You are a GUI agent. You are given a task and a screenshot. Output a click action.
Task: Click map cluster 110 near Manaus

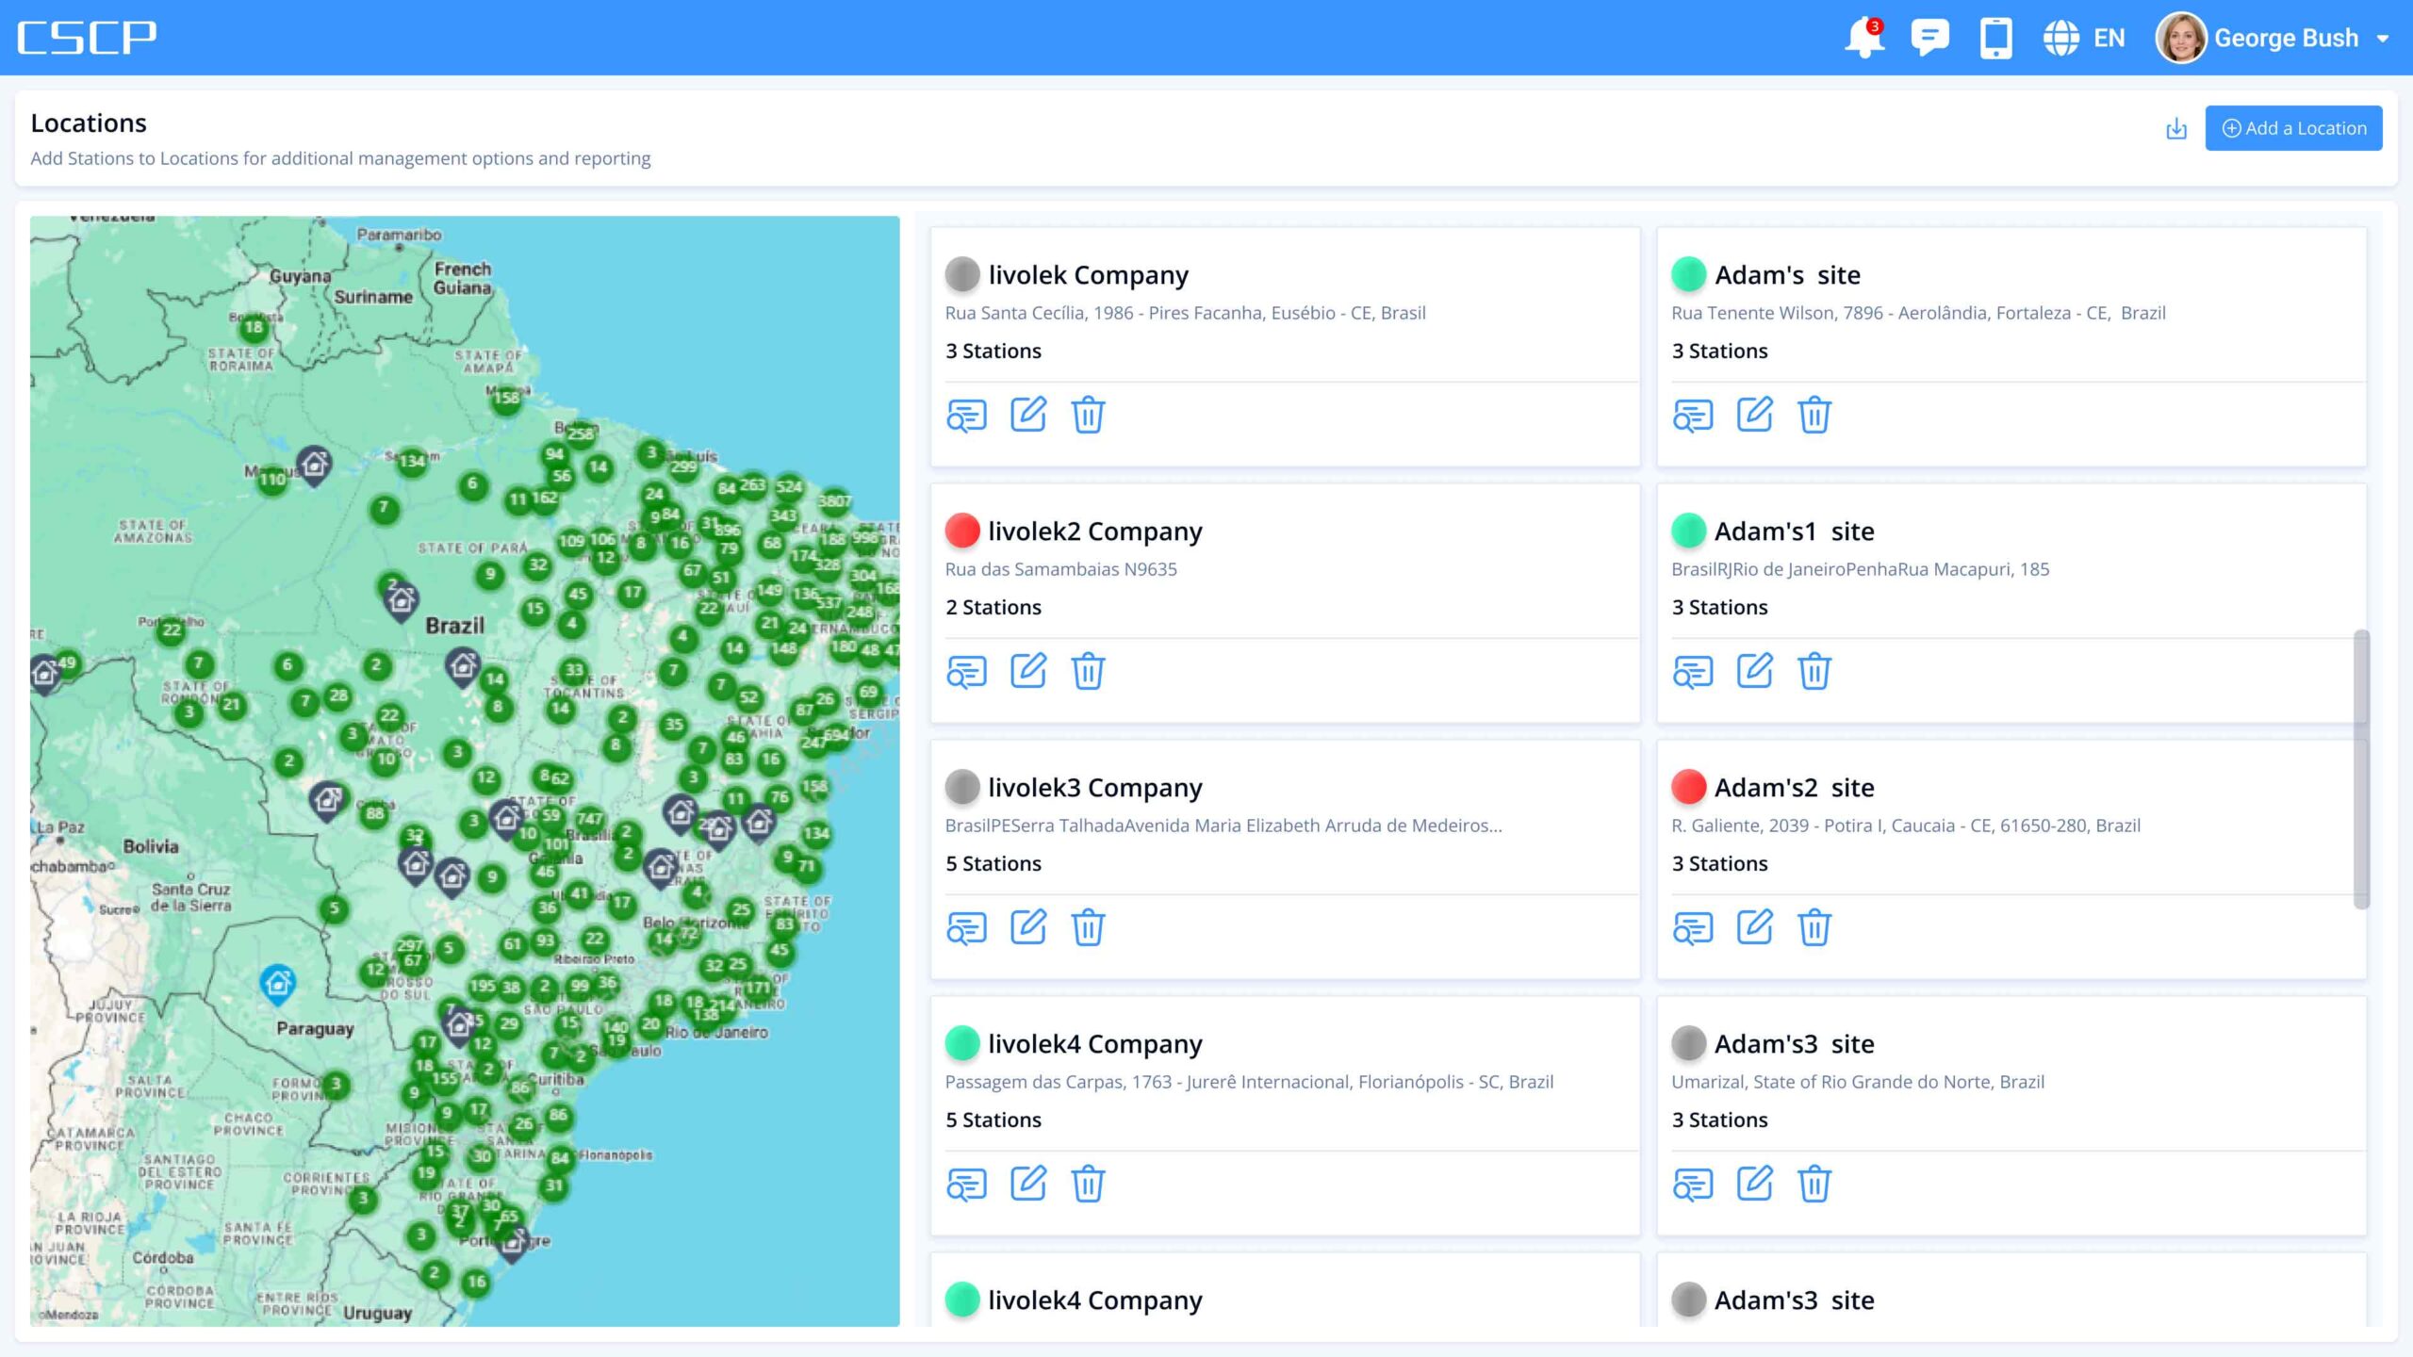pos(272,480)
